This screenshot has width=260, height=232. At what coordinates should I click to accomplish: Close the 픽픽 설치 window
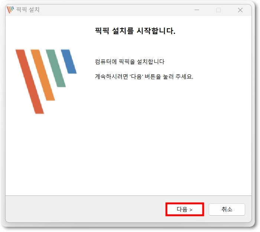(x=240, y=10)
